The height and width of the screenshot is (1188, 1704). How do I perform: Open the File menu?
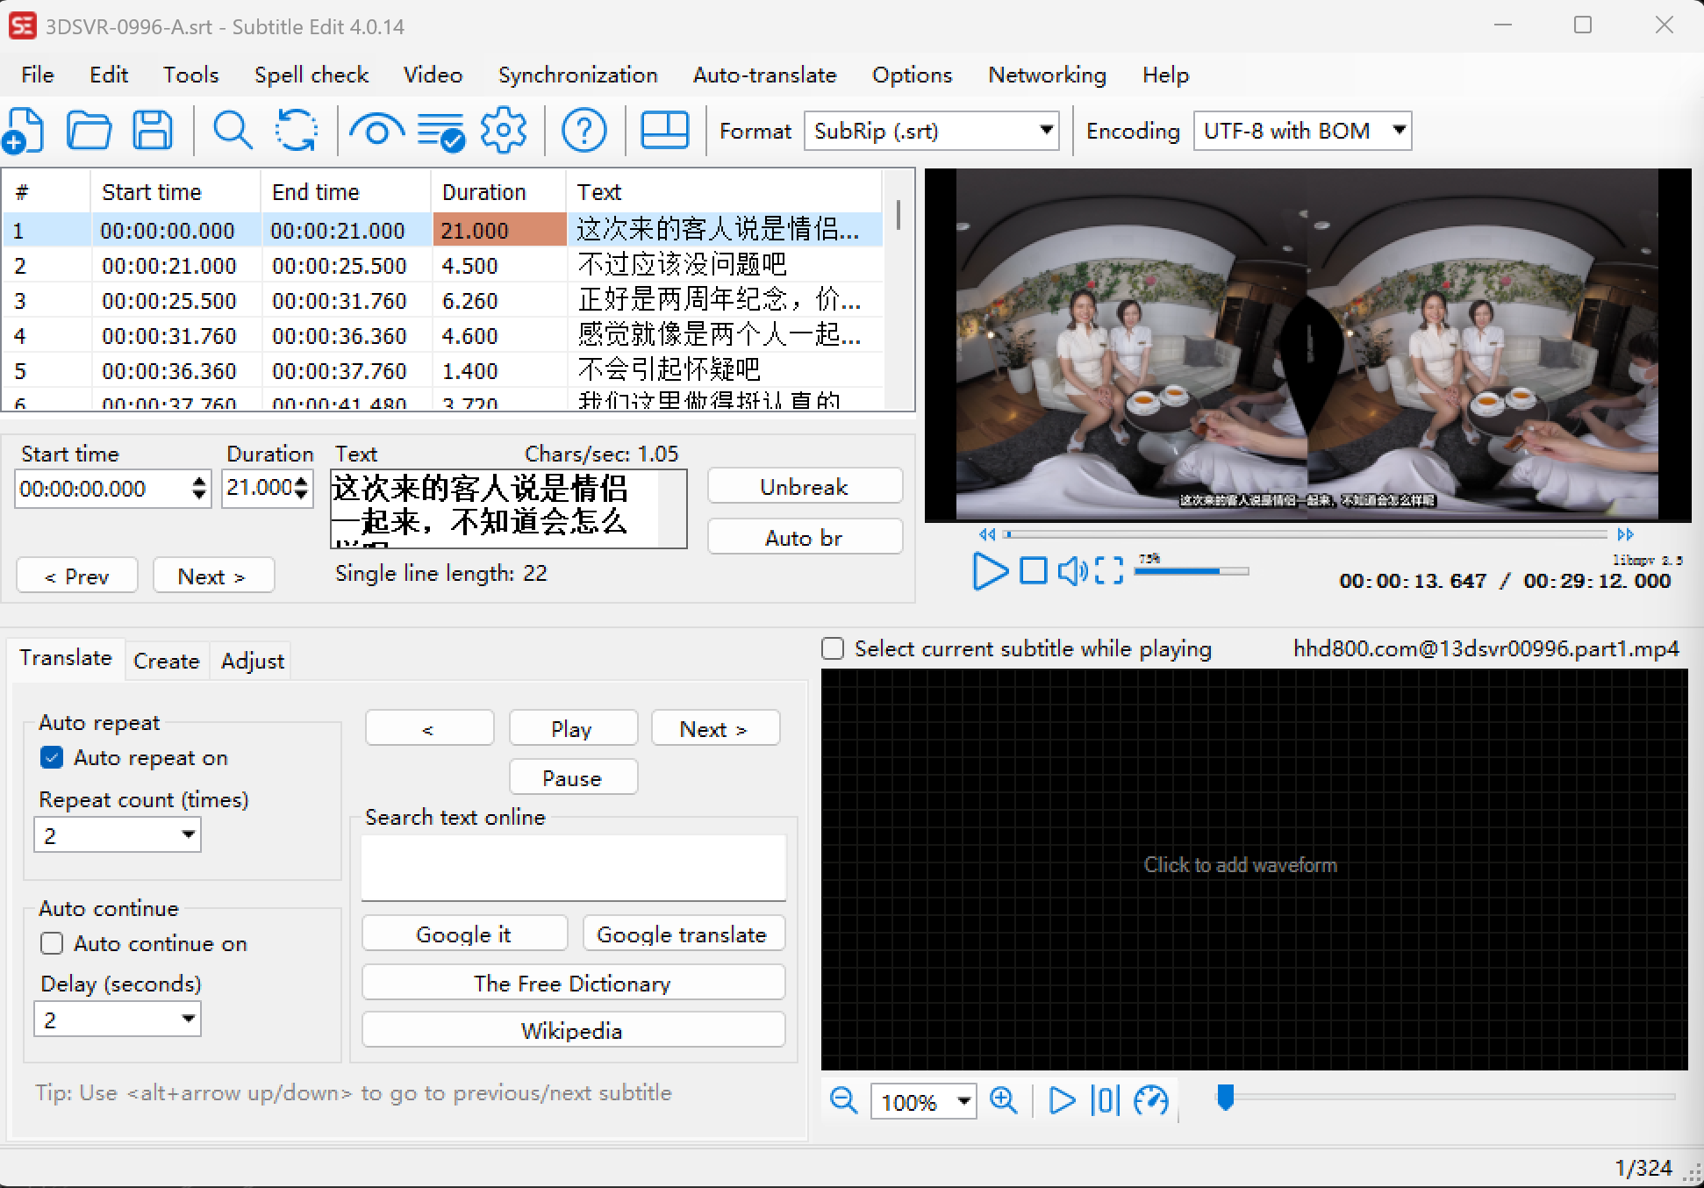[x=38, y=75]
